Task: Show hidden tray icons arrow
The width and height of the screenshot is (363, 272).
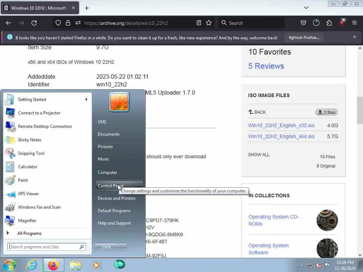Action: click(301, 265)
